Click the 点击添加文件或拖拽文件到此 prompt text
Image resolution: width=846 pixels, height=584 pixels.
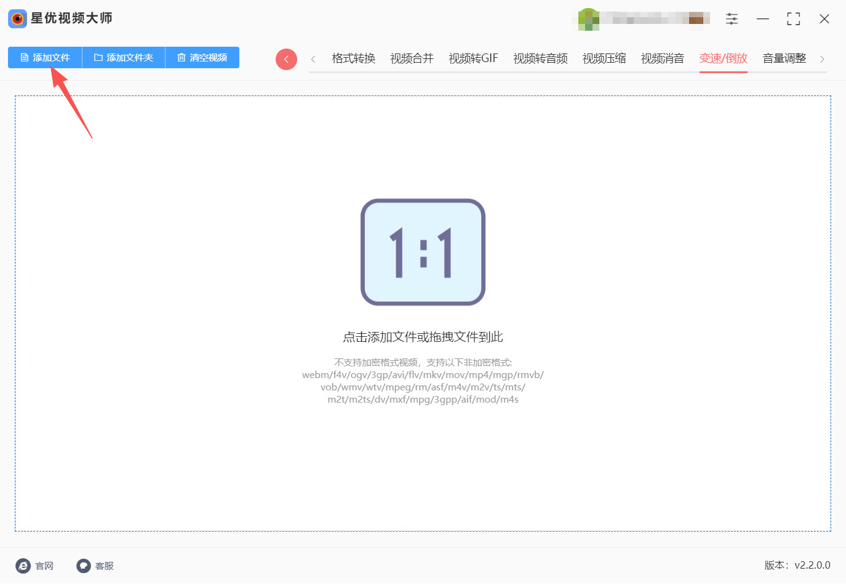(x=423, y=337)
